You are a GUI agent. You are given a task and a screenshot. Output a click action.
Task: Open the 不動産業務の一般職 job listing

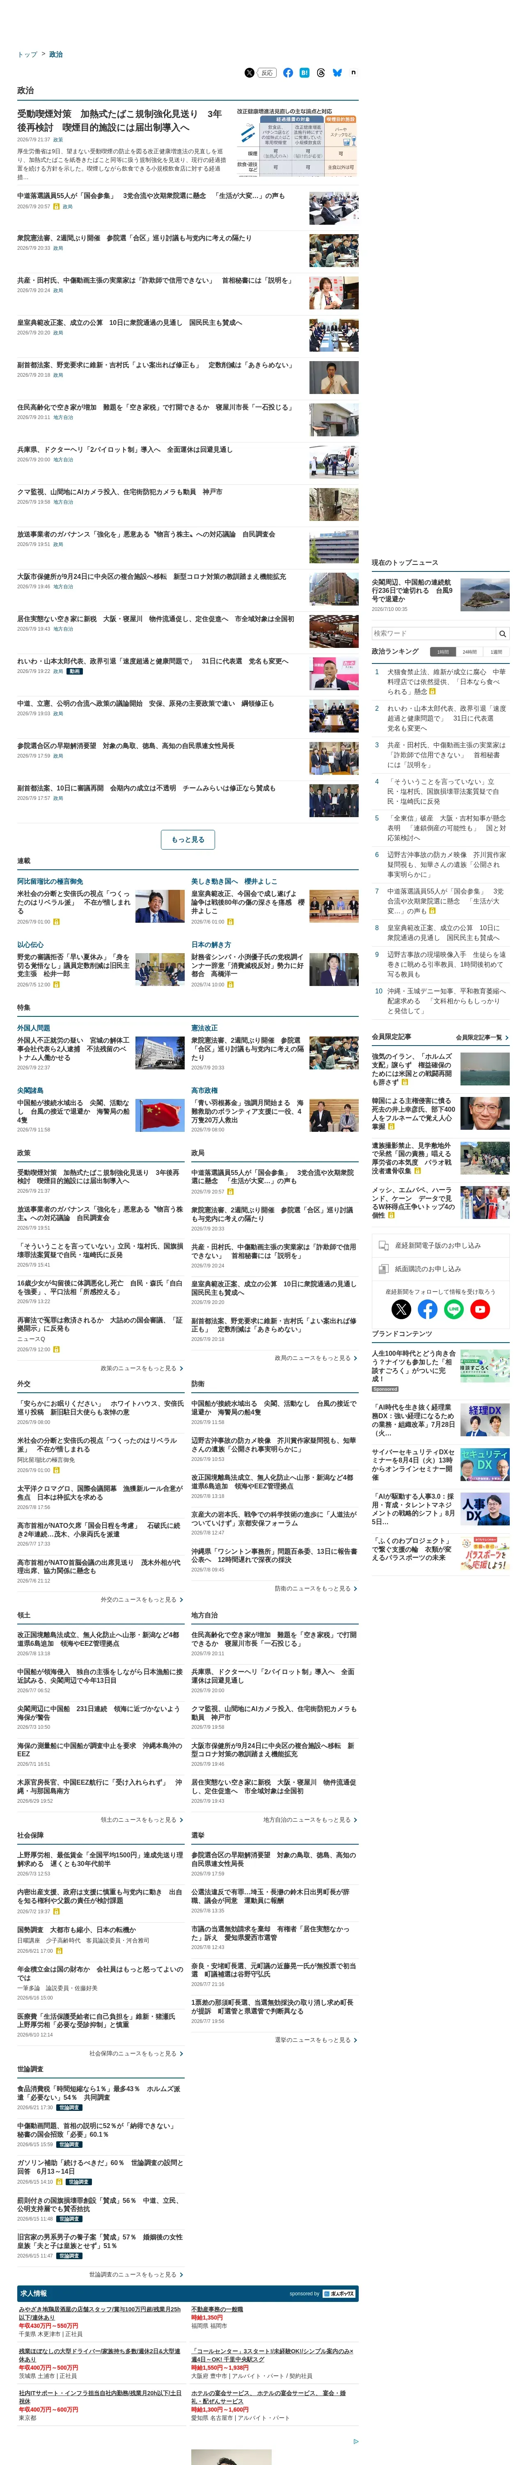tap(217, 2309)
